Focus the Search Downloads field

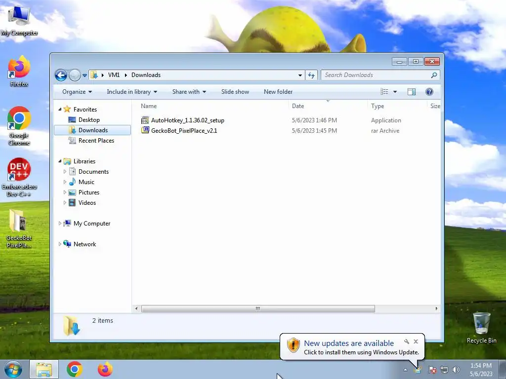point(380,75)
